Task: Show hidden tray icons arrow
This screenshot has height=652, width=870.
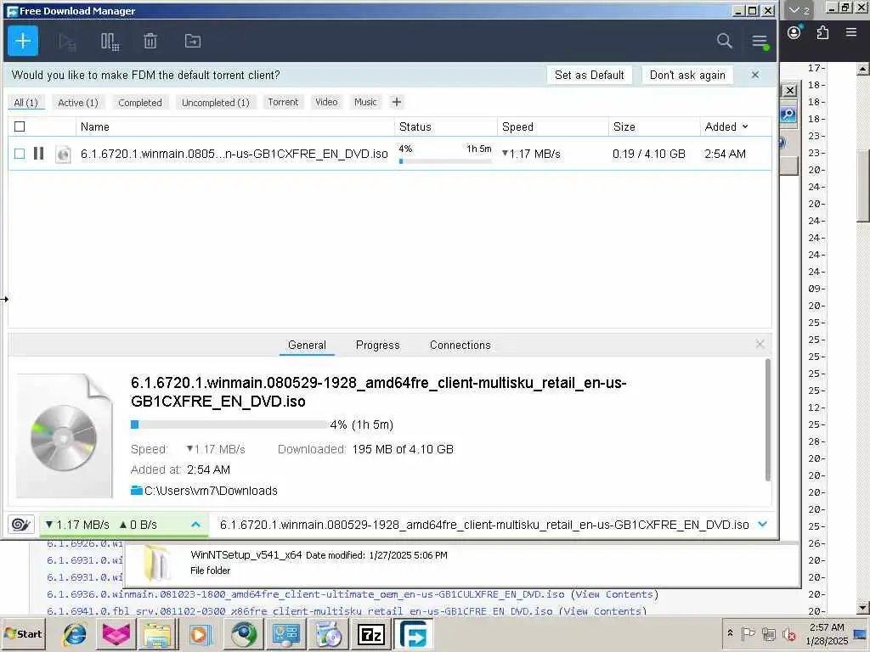Action: click(x=730, y=633)
